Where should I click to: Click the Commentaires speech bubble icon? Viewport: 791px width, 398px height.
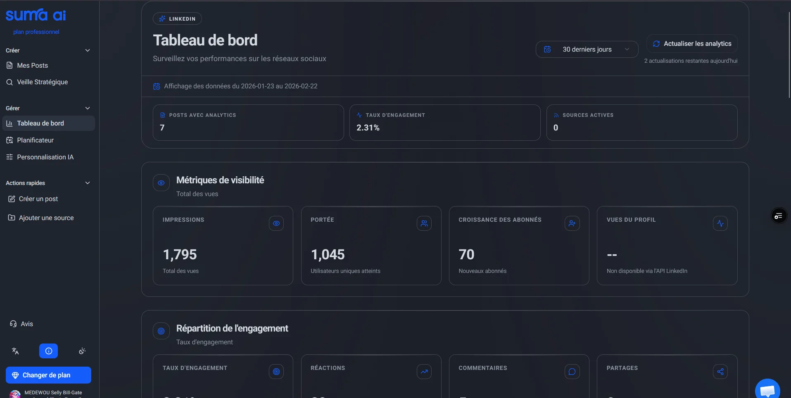(x=572, y=372)
